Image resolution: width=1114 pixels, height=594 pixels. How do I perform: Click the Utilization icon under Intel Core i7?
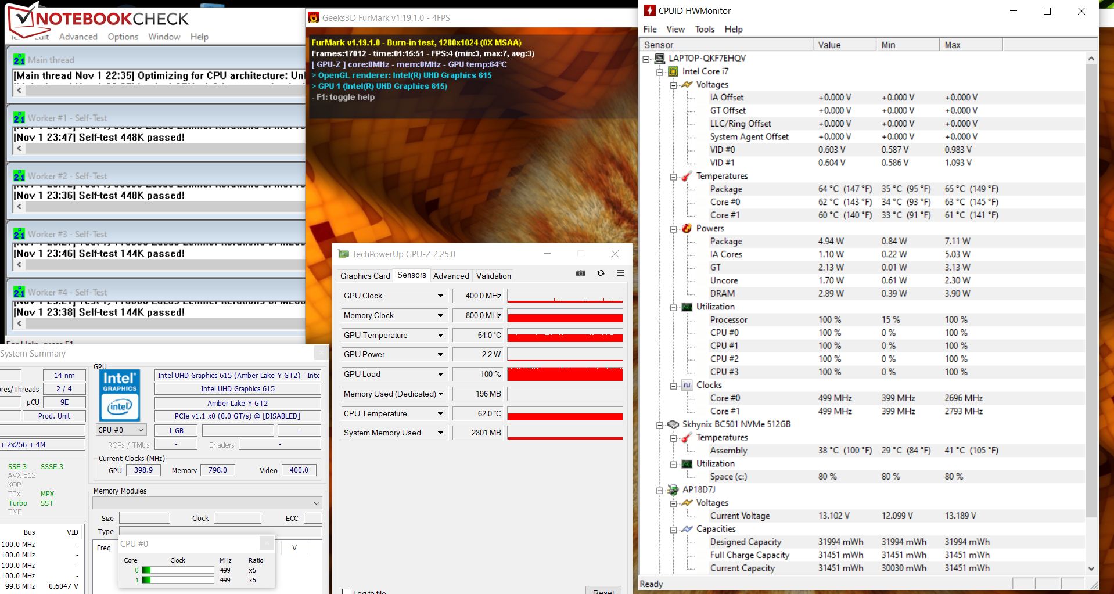(x=687, y=307)
